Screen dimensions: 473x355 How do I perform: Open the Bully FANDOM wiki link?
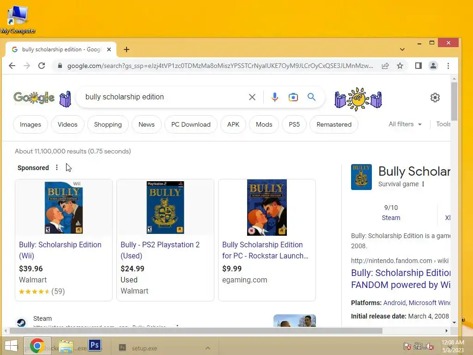(x=400, y=279)
